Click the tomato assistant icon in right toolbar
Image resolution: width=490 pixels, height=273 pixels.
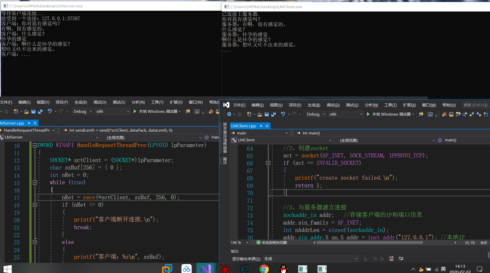pyautogui.click(x=444, y=114)
